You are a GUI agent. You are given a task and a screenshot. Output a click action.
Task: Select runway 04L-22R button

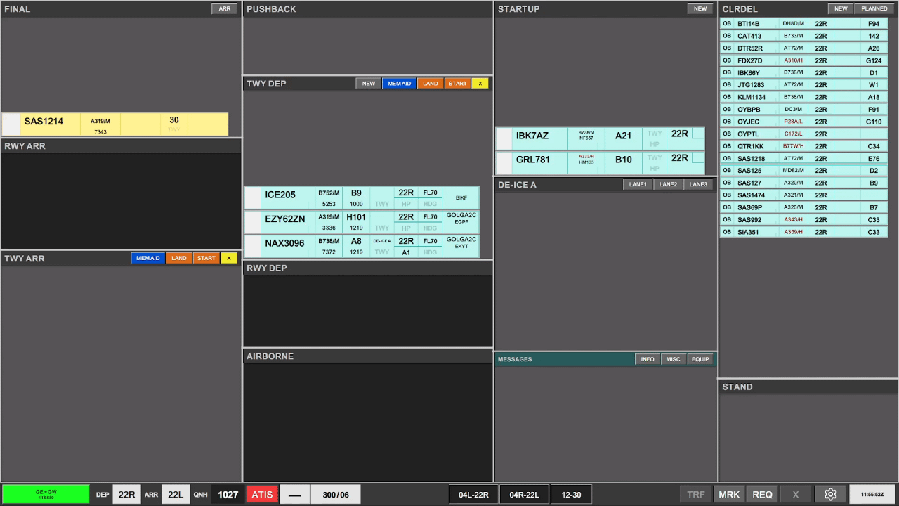tap(474, 495)
